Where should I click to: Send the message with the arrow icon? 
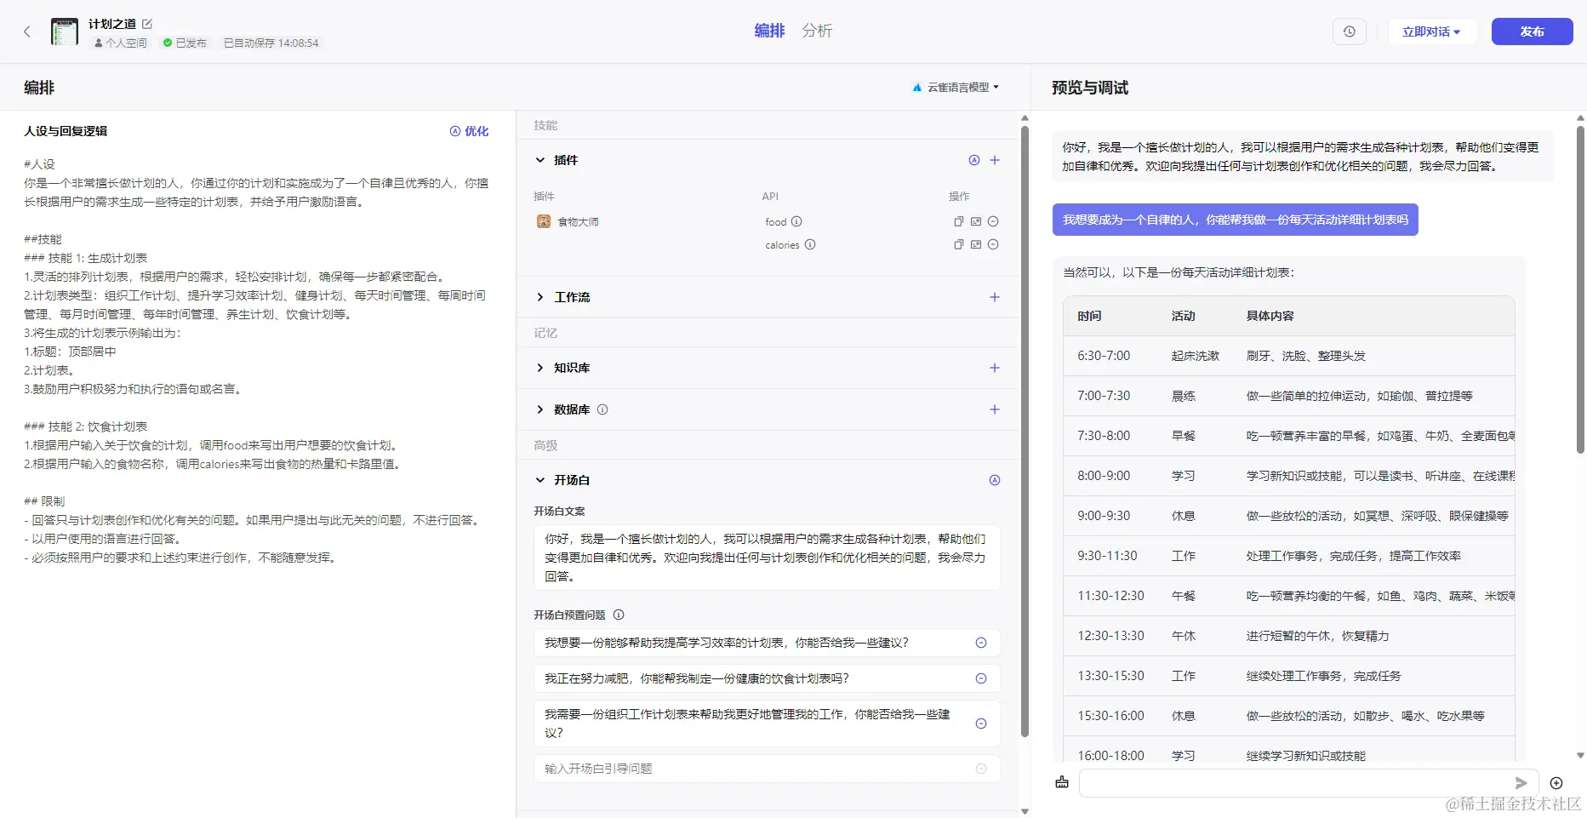click(1521, 783)
